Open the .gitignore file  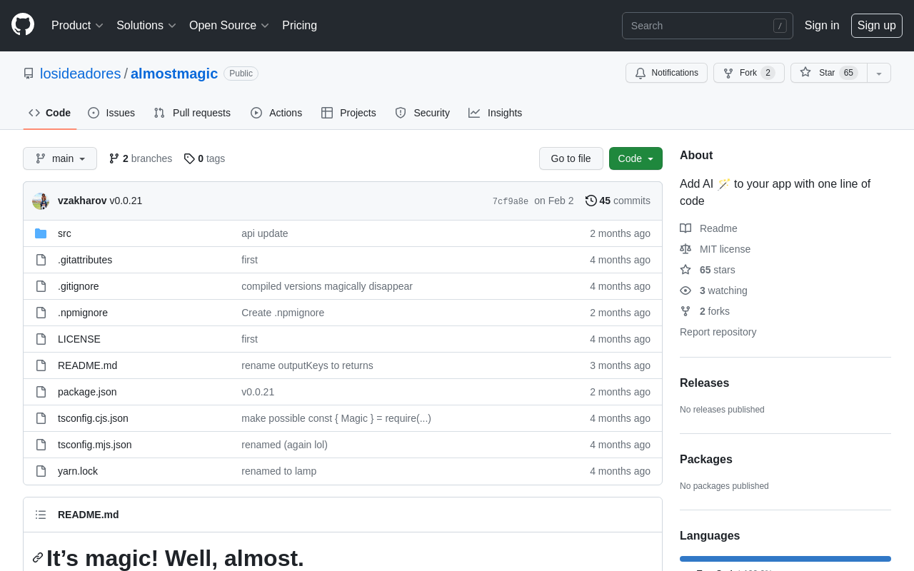pos(79,286)
